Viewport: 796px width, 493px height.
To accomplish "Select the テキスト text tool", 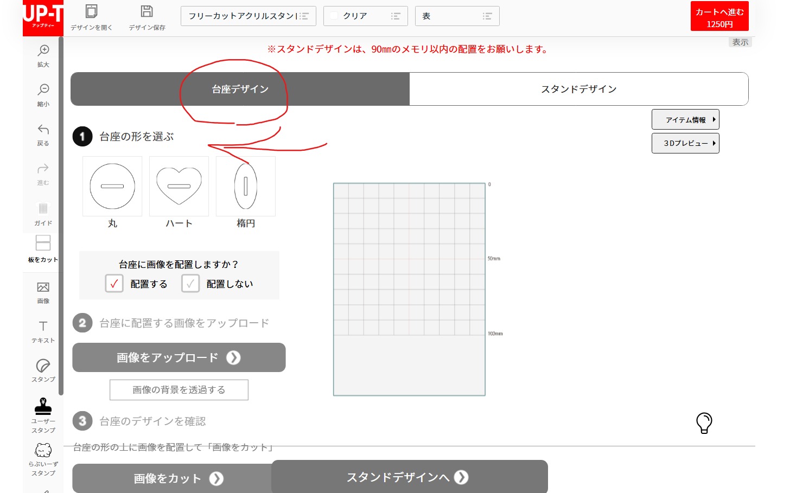I will pyautogui.click(x=42, y=330).
